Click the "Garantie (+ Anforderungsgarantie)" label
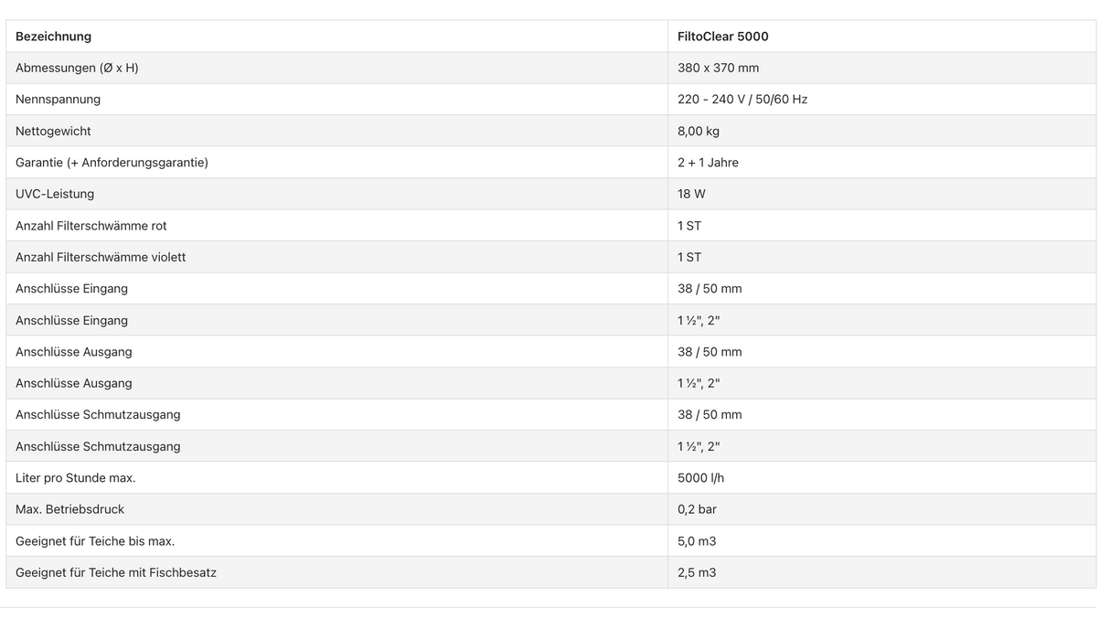The height and width of the screenshot is (618, 1110). point(112,163)
